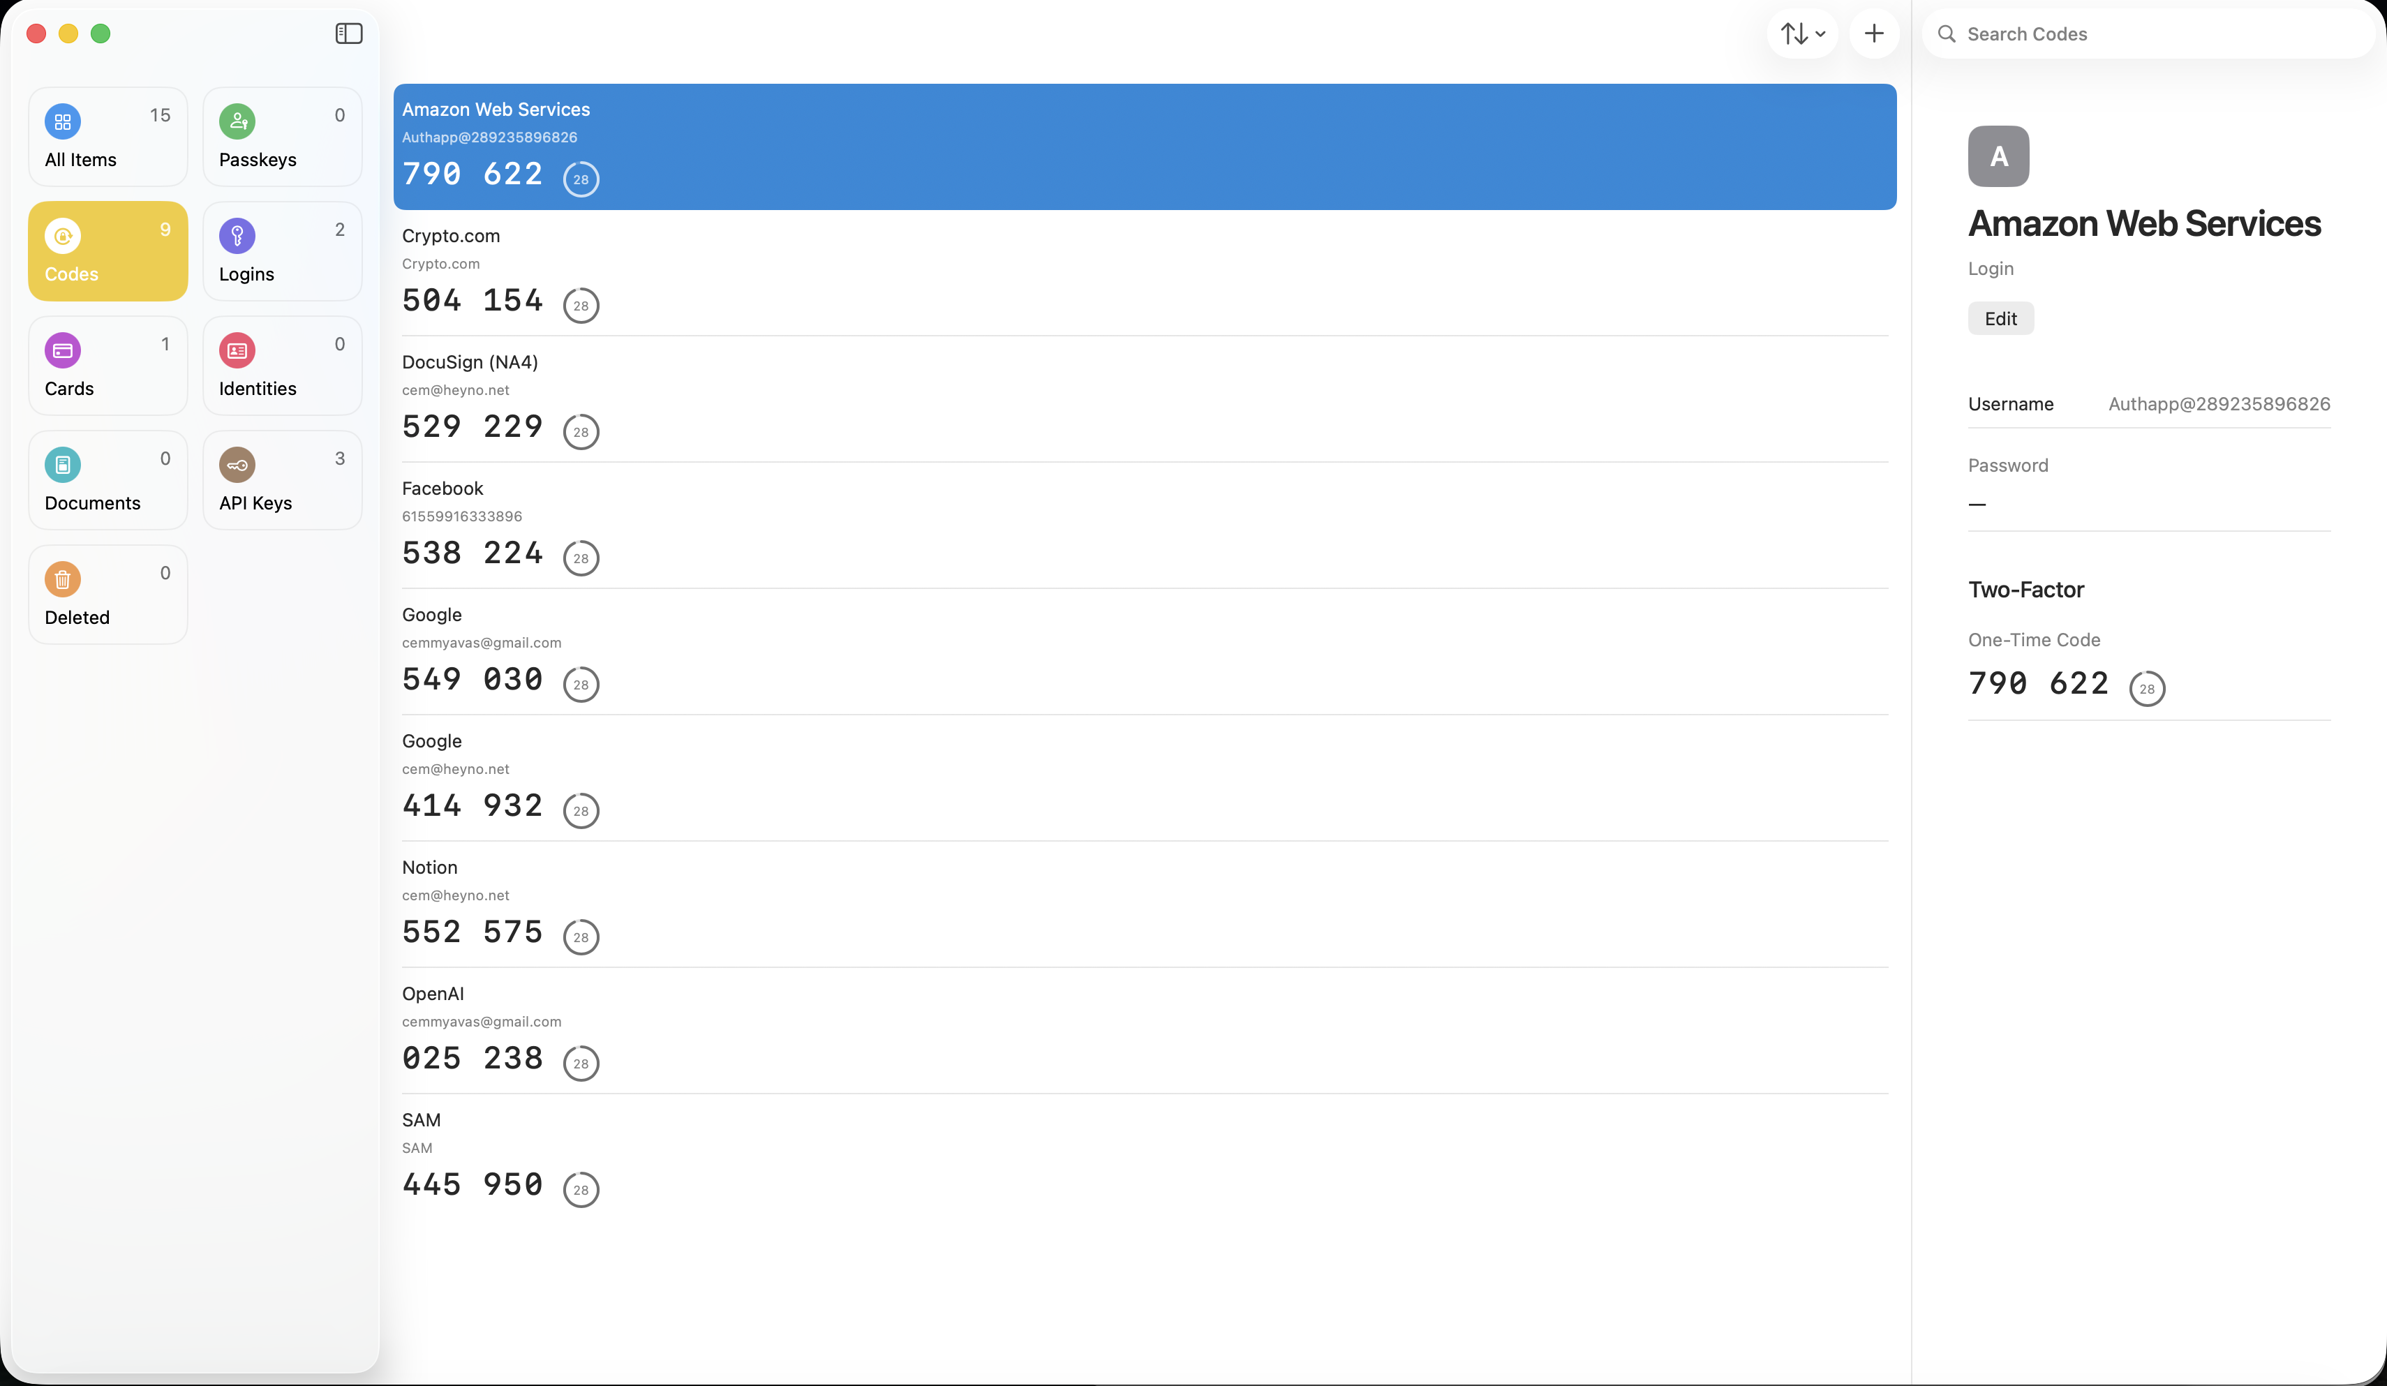Click the Password field dash value

click(x=1977, y=504)
